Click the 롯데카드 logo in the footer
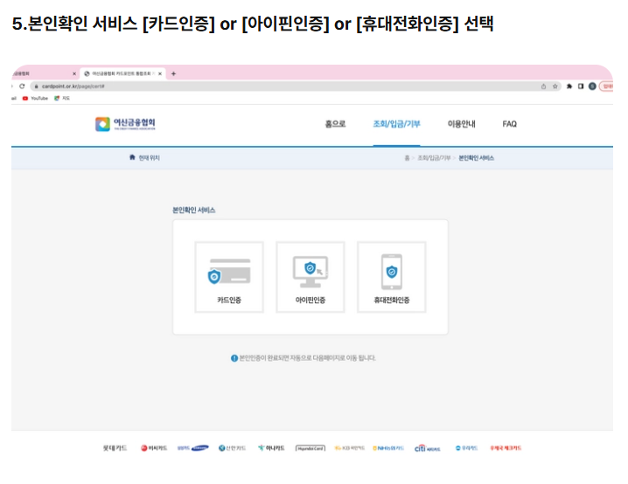The width and height of the screenshot is (628, 484). (115, 448)
